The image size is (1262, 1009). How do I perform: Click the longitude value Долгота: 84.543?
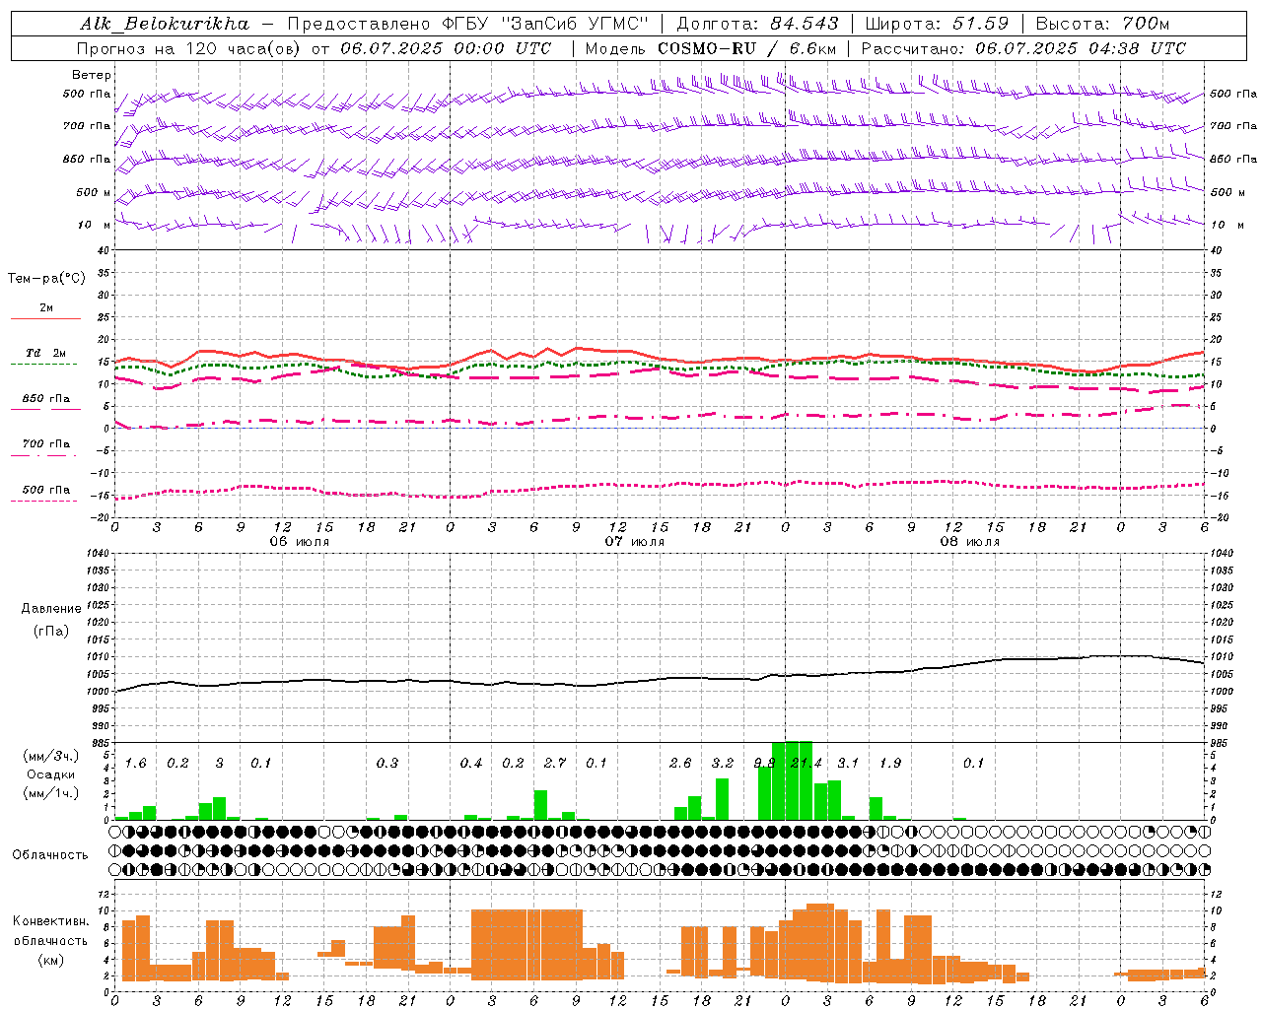pyautogui.click(x=757, y=24)
